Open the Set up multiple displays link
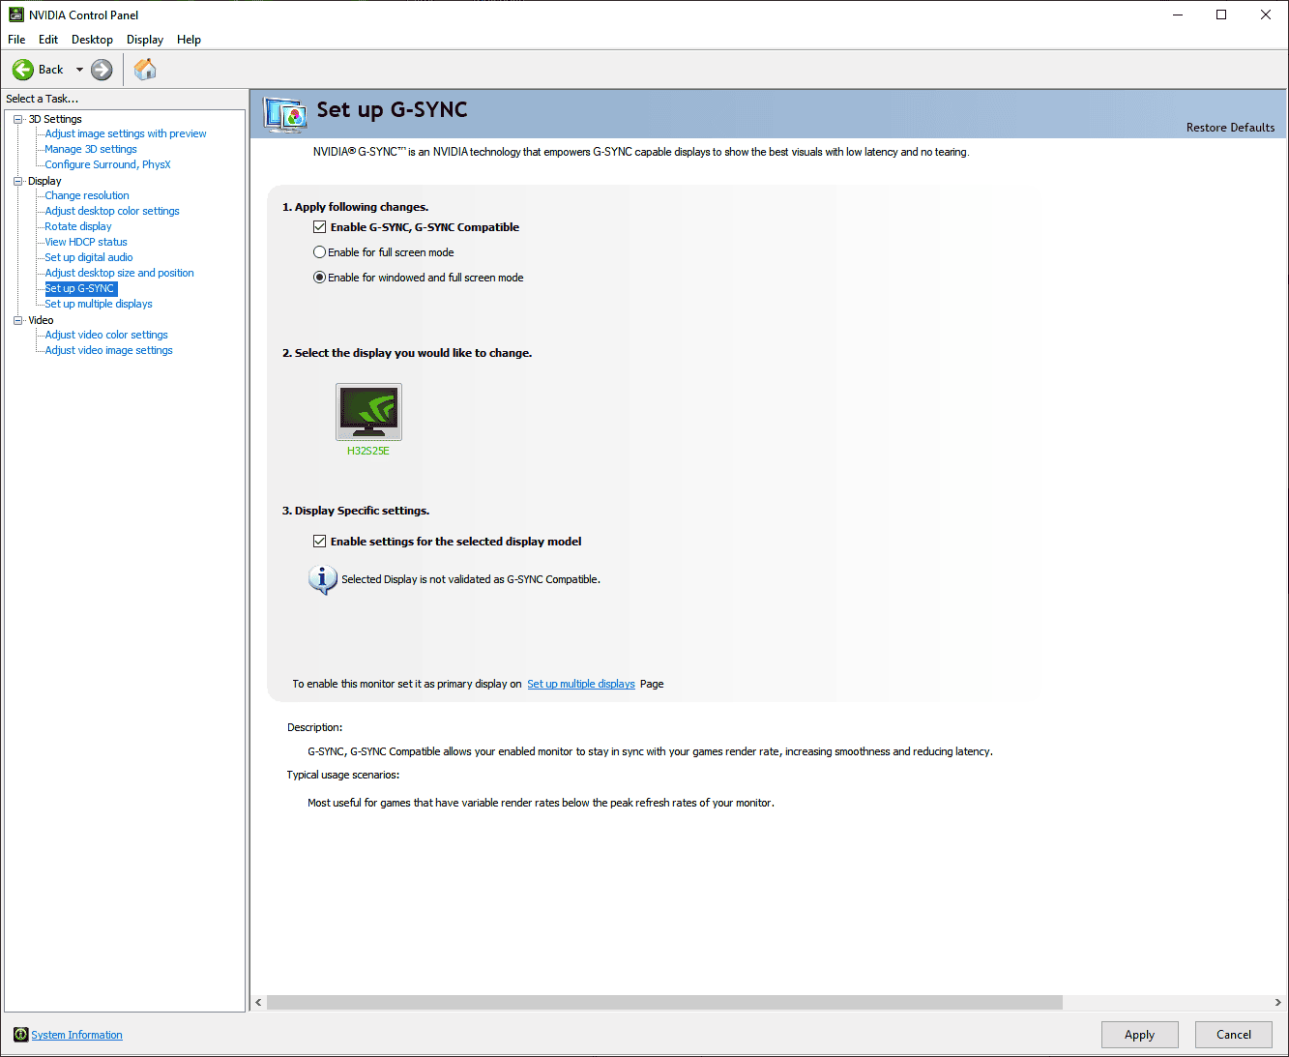Screen dimensions: 1289x1057 (x=580, y=684)
